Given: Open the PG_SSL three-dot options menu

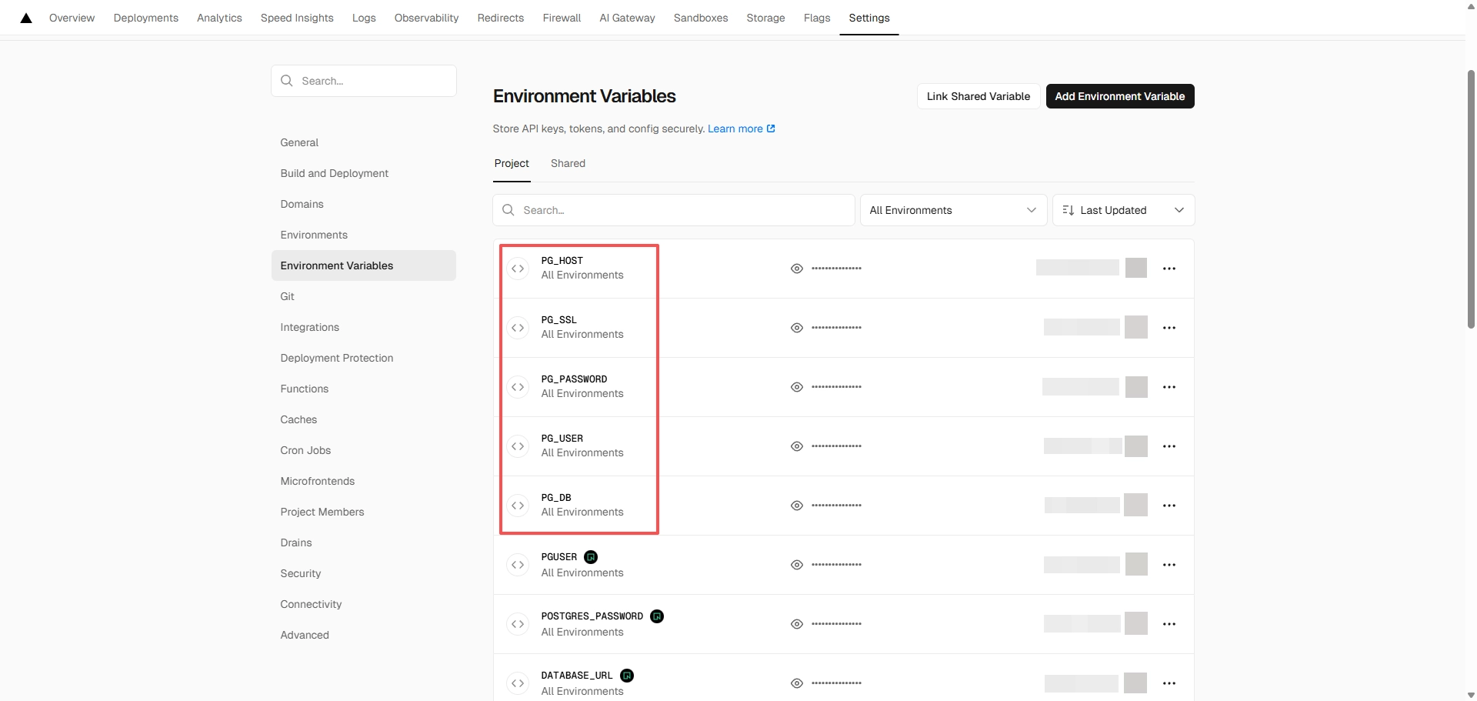Looking at the screenshot, I should pyautogui.click(x=1169, y=328).
